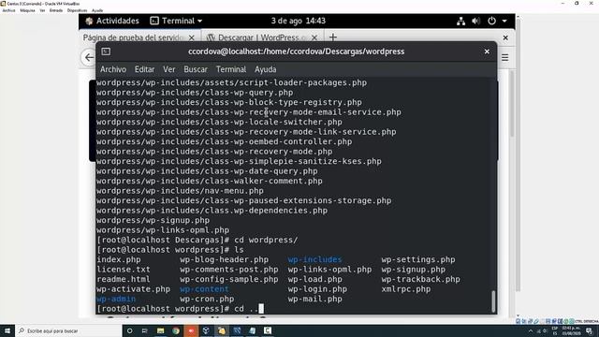
Task: Click the wp-content directory name in ls output
Action: pos(204,289)
